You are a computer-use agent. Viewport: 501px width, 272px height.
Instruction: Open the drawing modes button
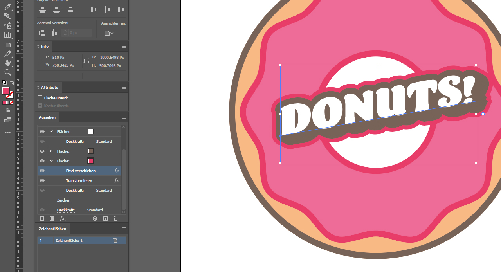(7, 111)
